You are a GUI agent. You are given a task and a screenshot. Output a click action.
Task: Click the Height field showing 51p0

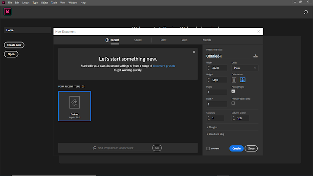tap(219, 80)
